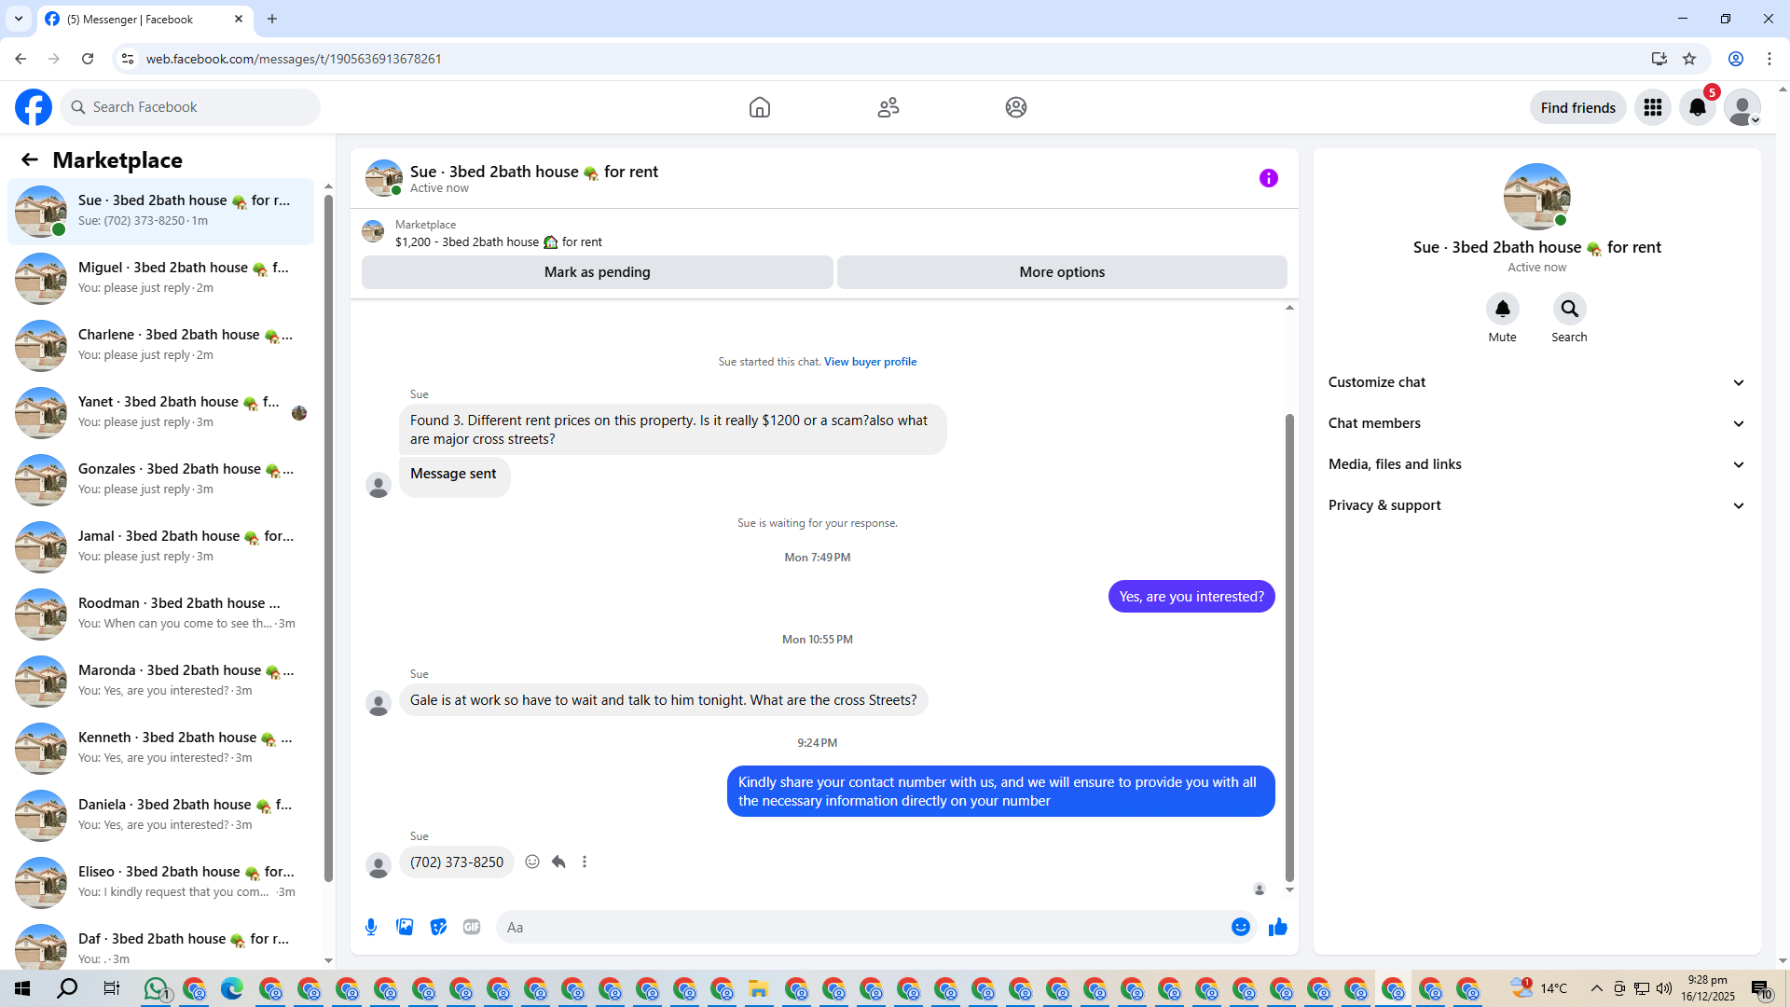React to Sue's phone number message

(x=532, y=862)
